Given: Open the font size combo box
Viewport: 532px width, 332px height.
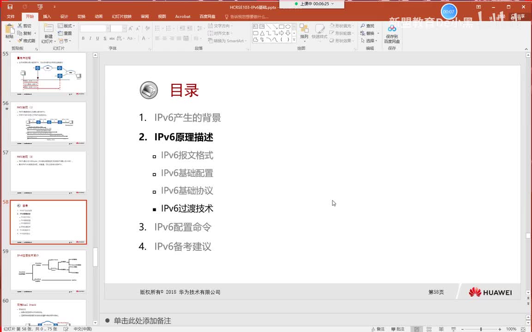Looking at the screenshot, I should coord(118,29).
